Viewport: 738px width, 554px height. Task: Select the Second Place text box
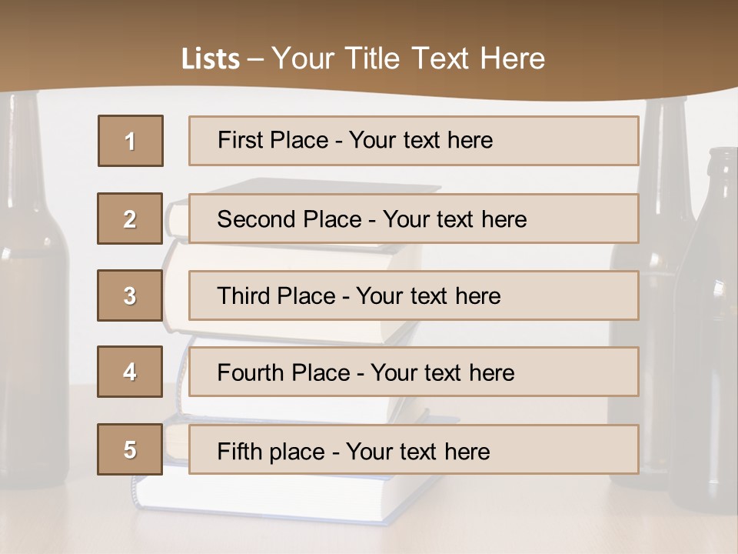click(x=414, y=219)
